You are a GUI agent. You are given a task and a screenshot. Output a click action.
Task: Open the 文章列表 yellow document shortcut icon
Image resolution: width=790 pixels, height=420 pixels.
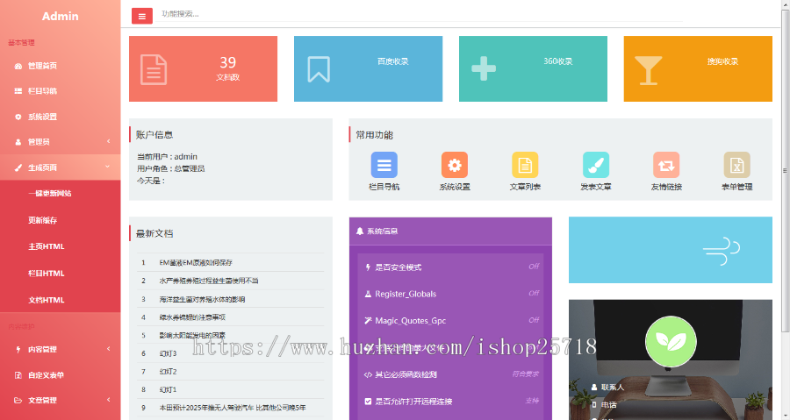coord(525,165)
